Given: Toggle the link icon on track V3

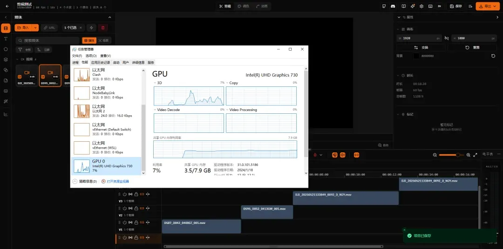Looking at the screenshot, I should (142, 194).
